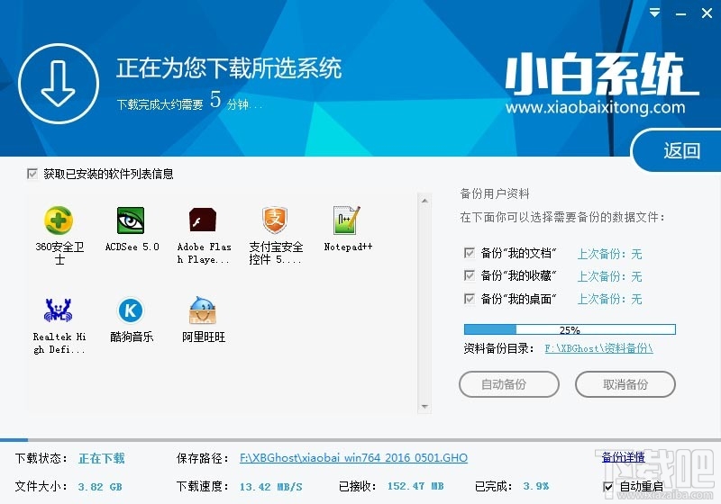Select the 阿里旺旺 icon
The image size is (721, 504).
[x=203, y=310]
